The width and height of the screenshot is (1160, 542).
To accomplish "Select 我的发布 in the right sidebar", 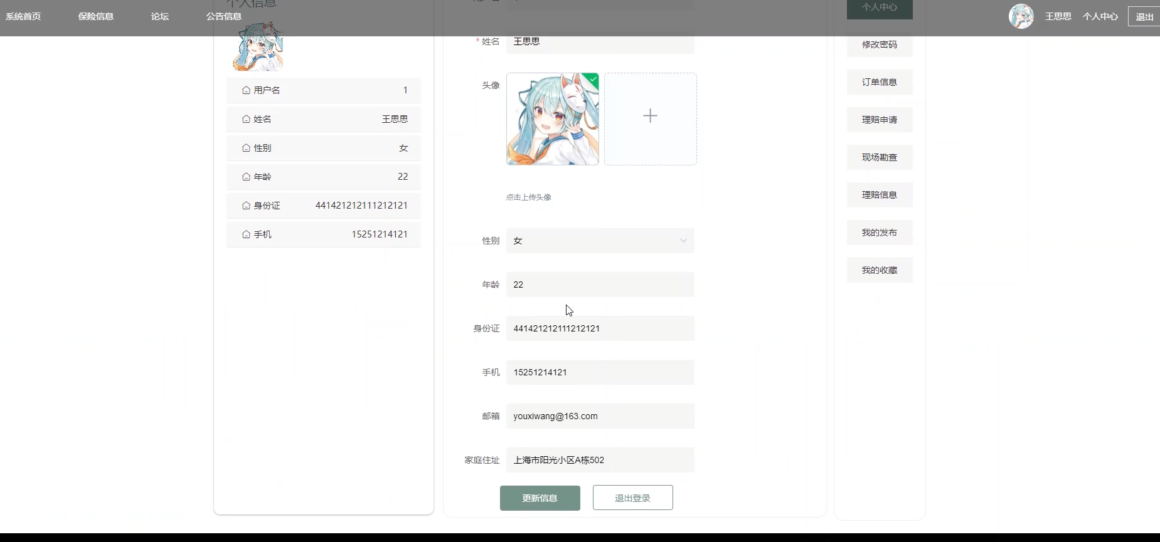I will [880, 232].
